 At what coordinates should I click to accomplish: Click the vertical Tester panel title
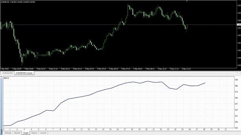point(2,132)
